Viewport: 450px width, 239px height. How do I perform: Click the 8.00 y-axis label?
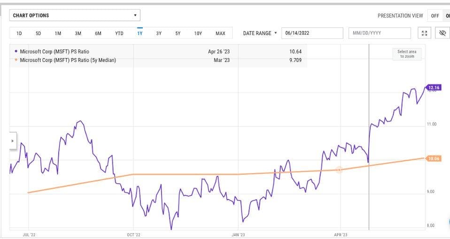[x=430, y=225]
